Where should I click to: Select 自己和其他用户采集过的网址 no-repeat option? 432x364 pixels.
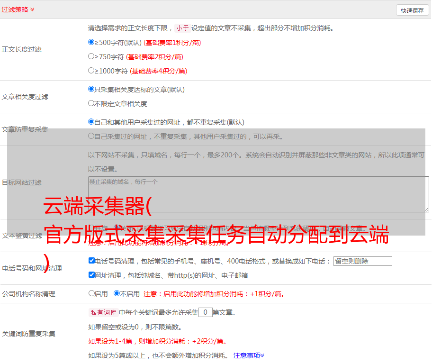tap(91, 122)
